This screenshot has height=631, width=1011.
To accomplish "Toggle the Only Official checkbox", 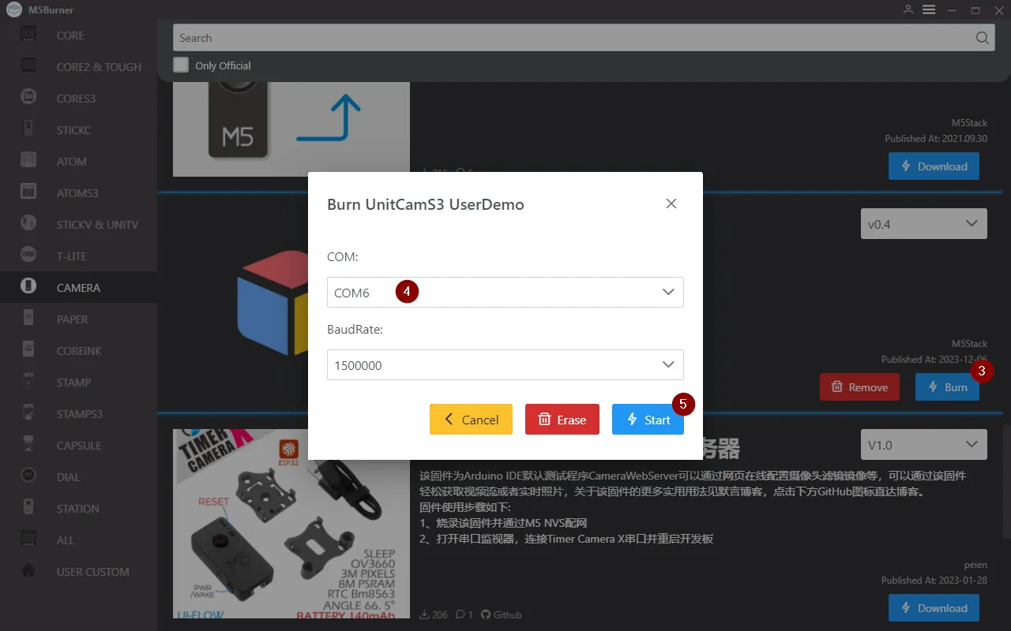I will pos(182,65).
